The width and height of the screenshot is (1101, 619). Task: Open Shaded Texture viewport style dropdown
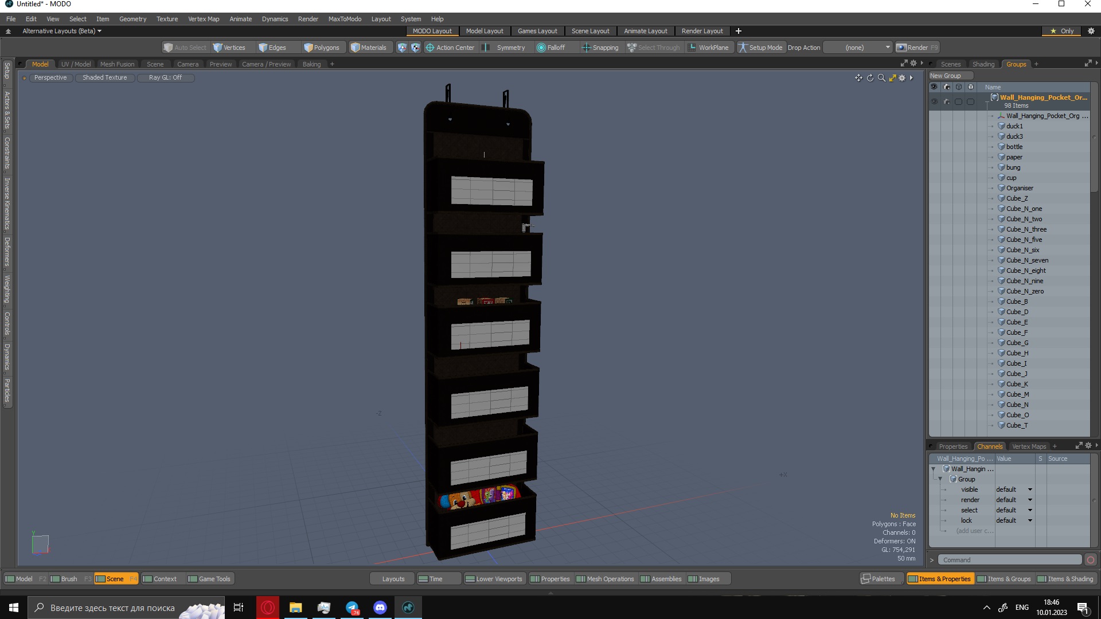point(105,78)
